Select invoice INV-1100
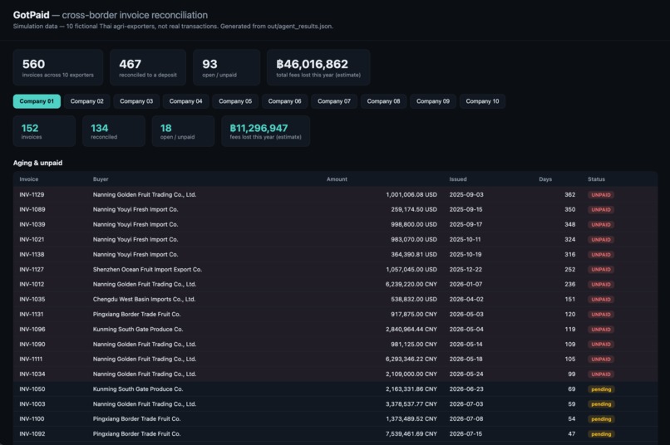 [x=335, y=419]
